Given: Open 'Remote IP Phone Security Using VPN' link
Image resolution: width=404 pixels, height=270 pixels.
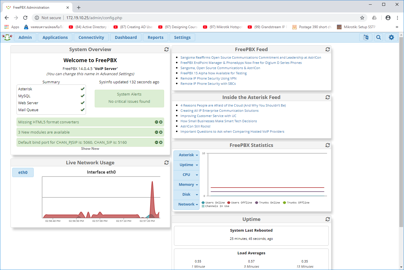Looking at the screenshot, I should 208,78.
